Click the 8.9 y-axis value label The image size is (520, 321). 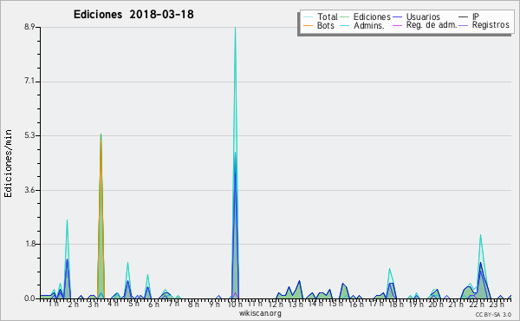[29, 27]
